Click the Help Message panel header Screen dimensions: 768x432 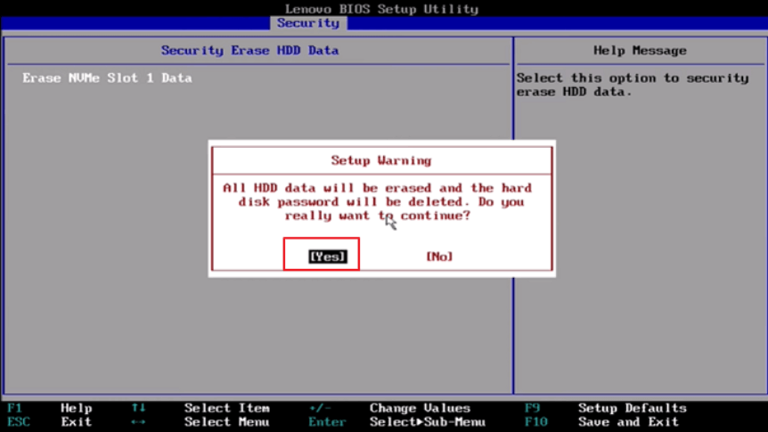click(640, 51)
